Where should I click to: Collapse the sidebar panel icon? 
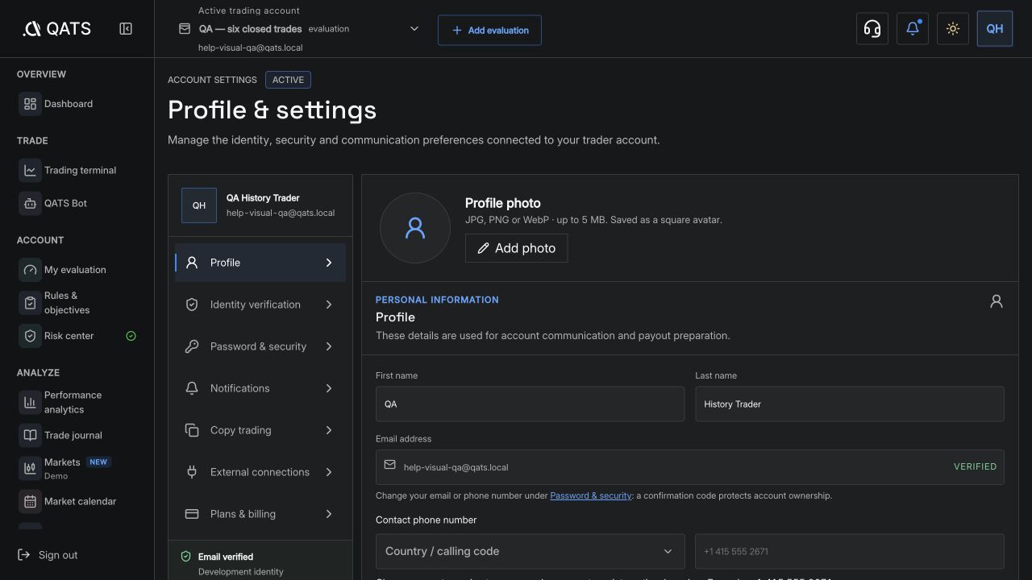coord(126,29)
